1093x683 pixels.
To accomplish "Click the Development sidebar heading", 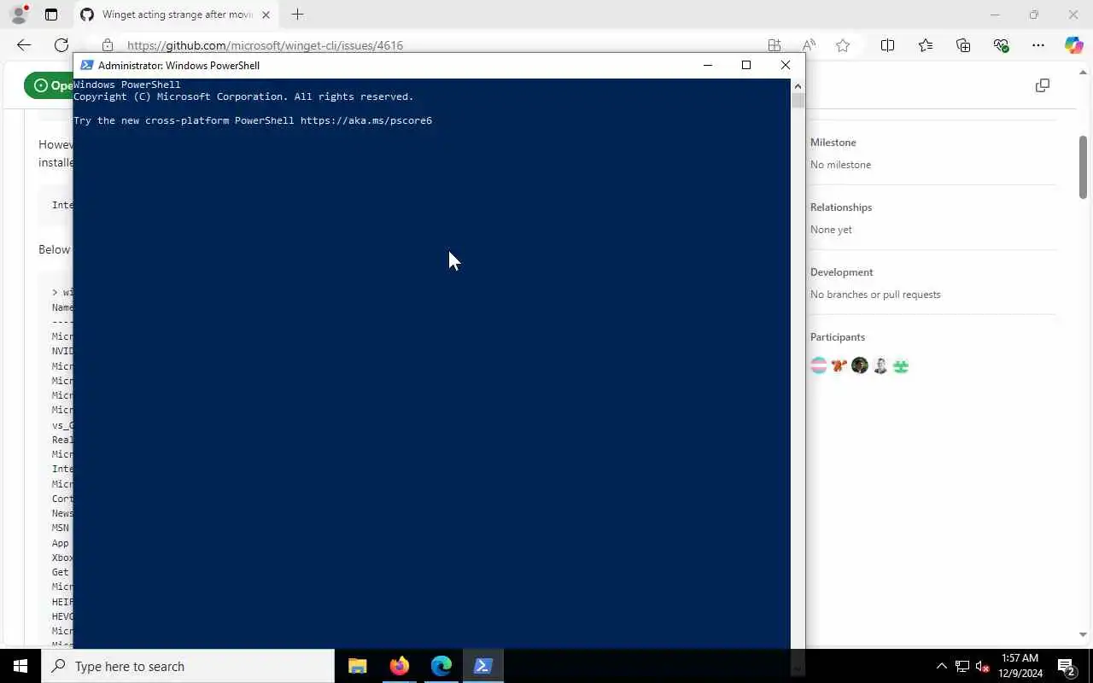I will click(x=841, y=272).
